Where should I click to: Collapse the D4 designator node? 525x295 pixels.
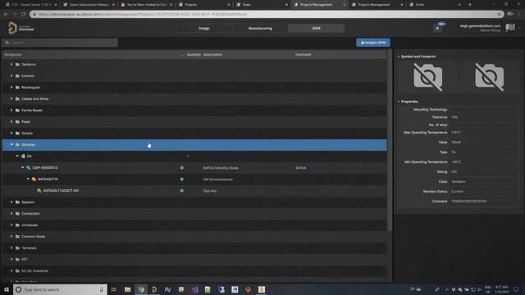coord(17,157)
